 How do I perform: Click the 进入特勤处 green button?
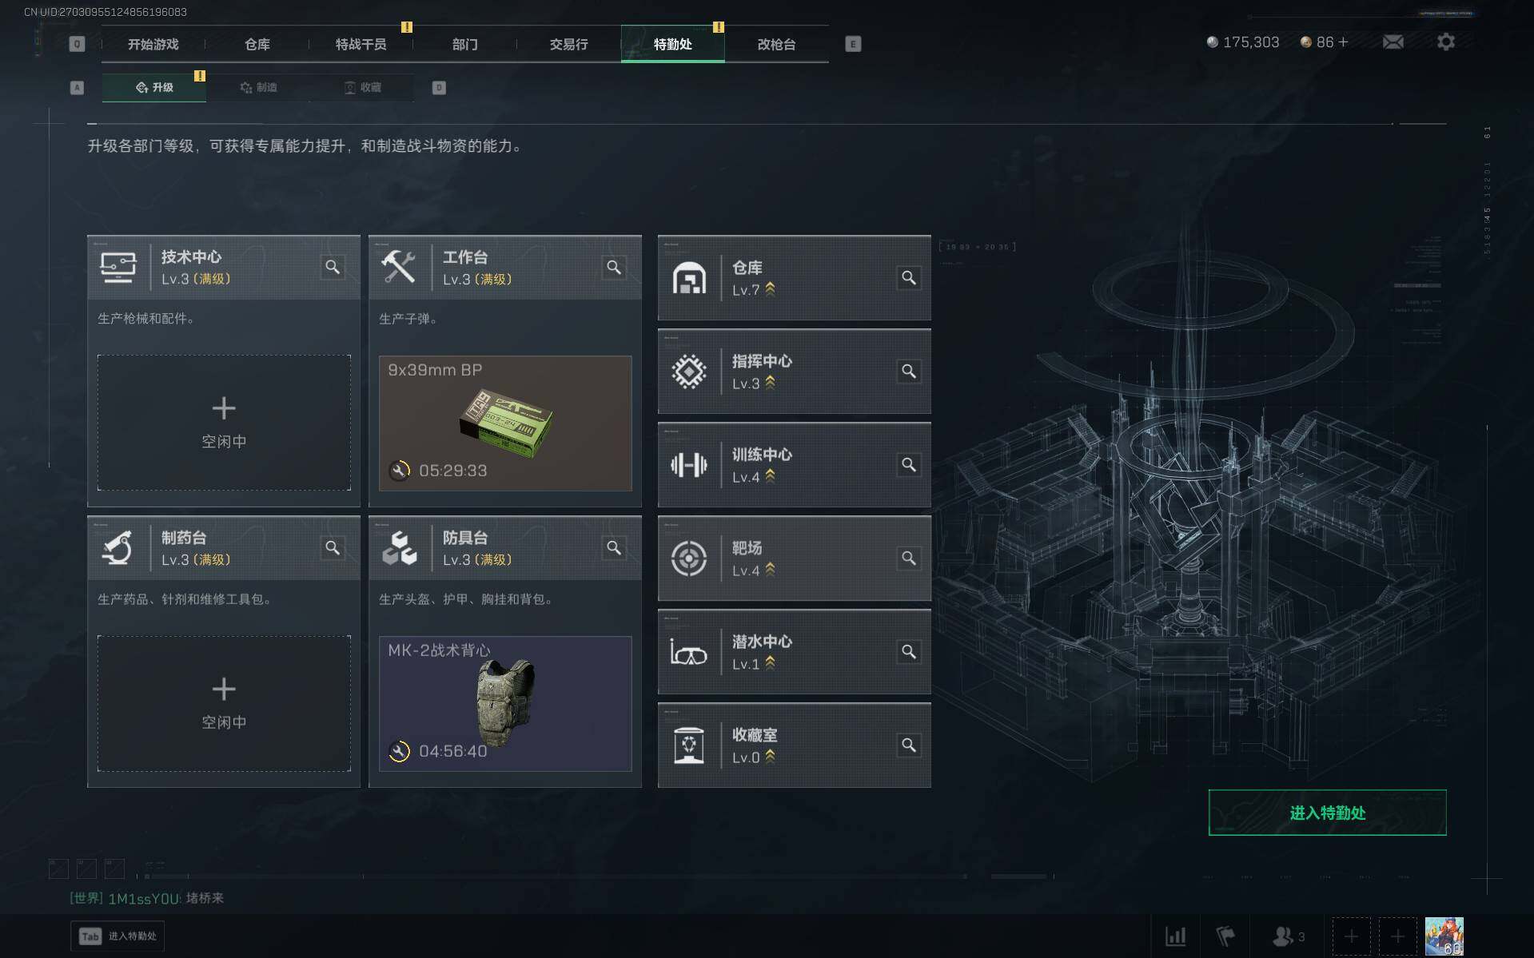[1327, 813]
